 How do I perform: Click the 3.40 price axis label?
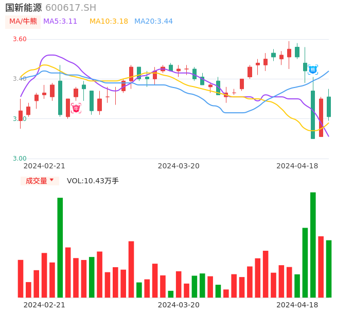pyautogui.click(x=20, y=79)
